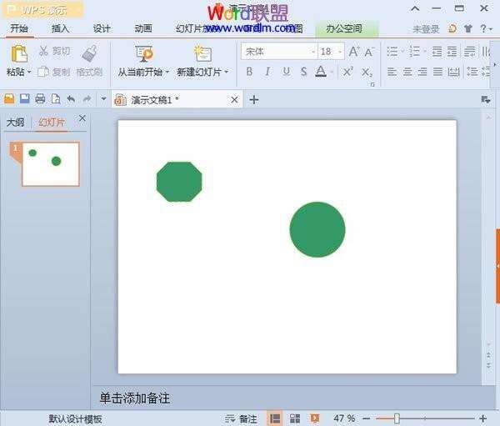Viewport: 500px width, 426px height.
Task: Apply font color A button
Action: [x=321, y=72]
